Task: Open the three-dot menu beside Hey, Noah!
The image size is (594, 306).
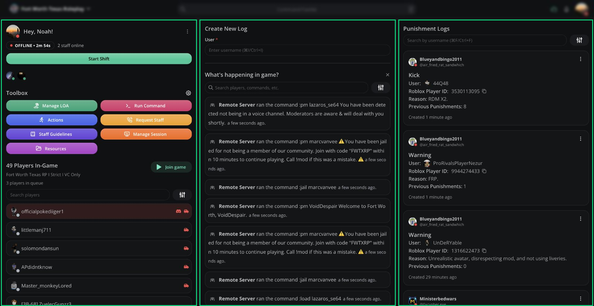Action: pos(187,32)
